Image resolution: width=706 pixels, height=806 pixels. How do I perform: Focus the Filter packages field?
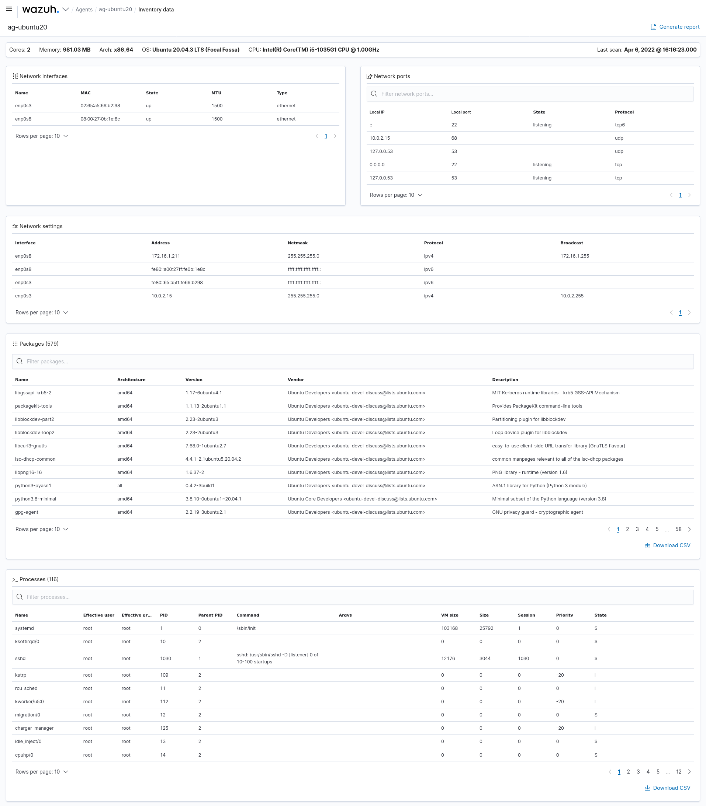click(x=353, y=361)
